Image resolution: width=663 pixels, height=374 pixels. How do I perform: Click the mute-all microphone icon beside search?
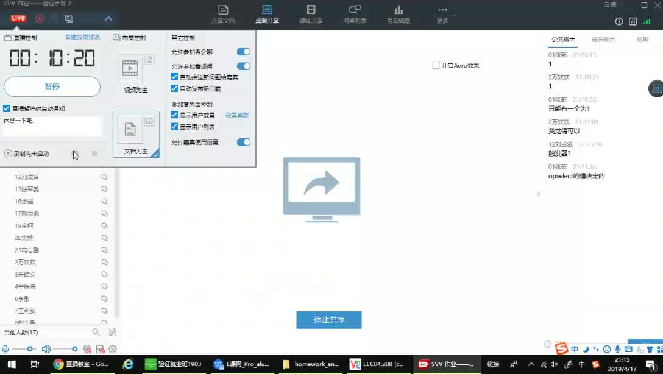[112, 332]
